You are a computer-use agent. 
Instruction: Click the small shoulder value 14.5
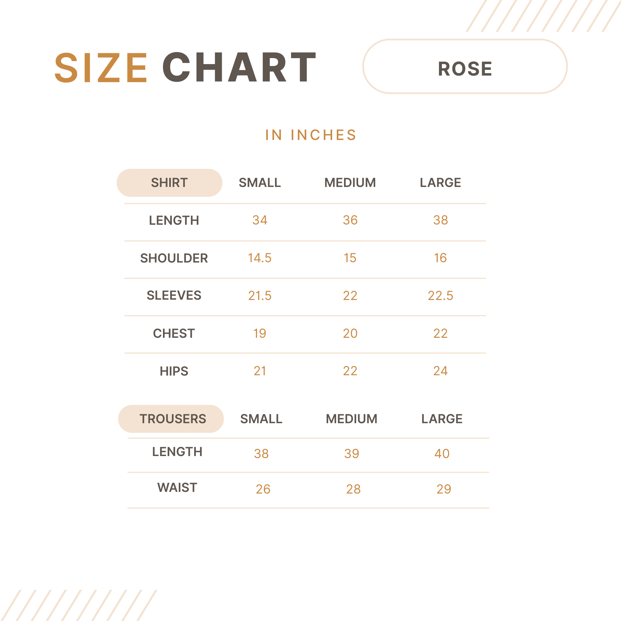[260, 258]
